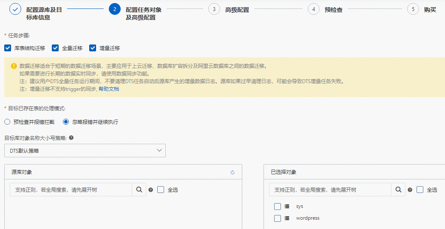
Task: Click the 目标已存在表的处理模式 label
Action: pyautogui.click(x=37, y=109)
